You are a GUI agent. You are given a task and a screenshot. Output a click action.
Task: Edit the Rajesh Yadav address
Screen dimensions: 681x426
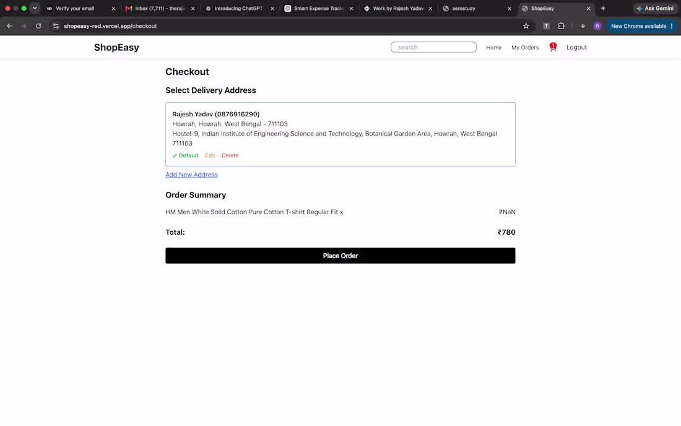pos(210,155)
